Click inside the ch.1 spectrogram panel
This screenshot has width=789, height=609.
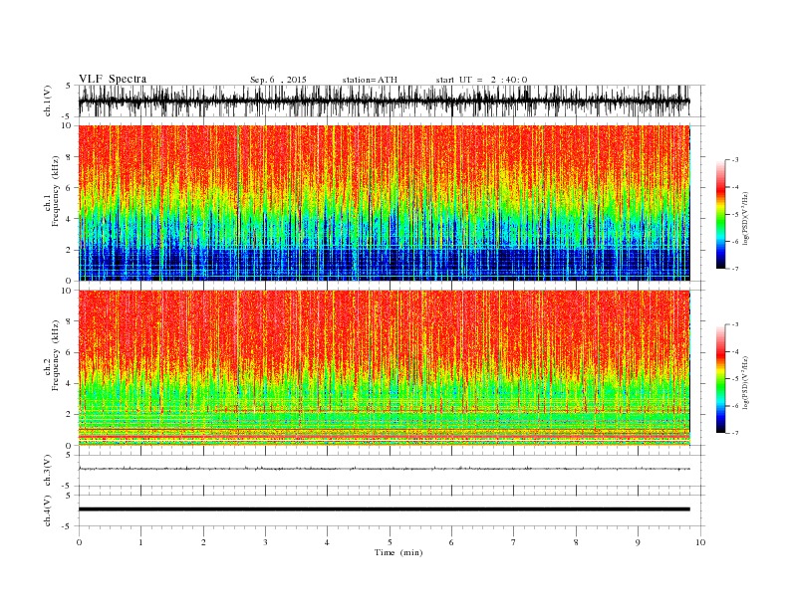tap(384, 203)
